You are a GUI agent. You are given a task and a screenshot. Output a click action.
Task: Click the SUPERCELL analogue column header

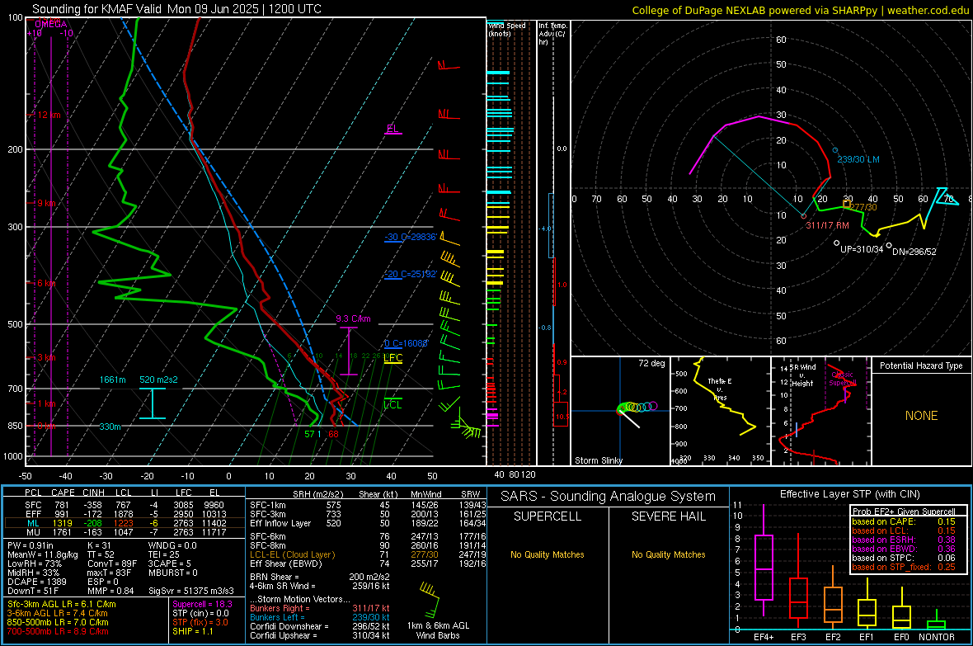pyautogui.click(x=548, y=516)
